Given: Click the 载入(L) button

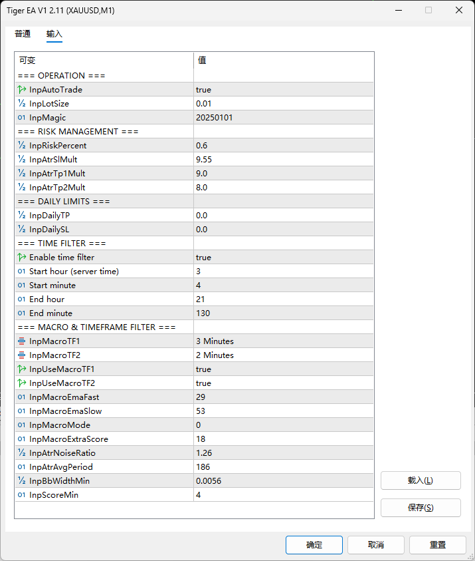Looking at the screenshot, I should pyautogui.click(x=421, y=480).
